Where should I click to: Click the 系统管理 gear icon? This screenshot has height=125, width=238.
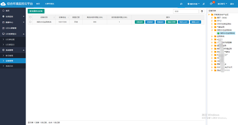pos(3,50)
